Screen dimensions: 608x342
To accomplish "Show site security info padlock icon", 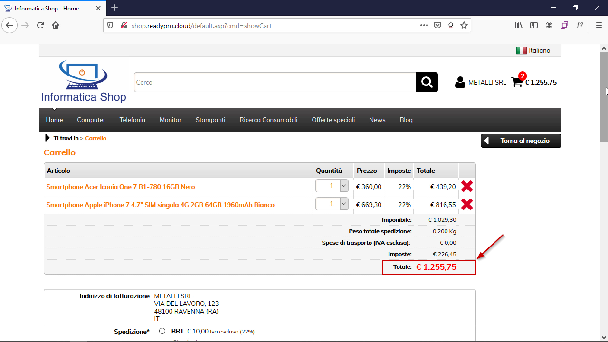I will click(x=123, y=25).
